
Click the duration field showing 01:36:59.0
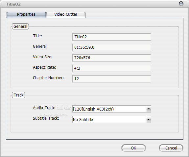pyautogui.click(x=112, y=47)
